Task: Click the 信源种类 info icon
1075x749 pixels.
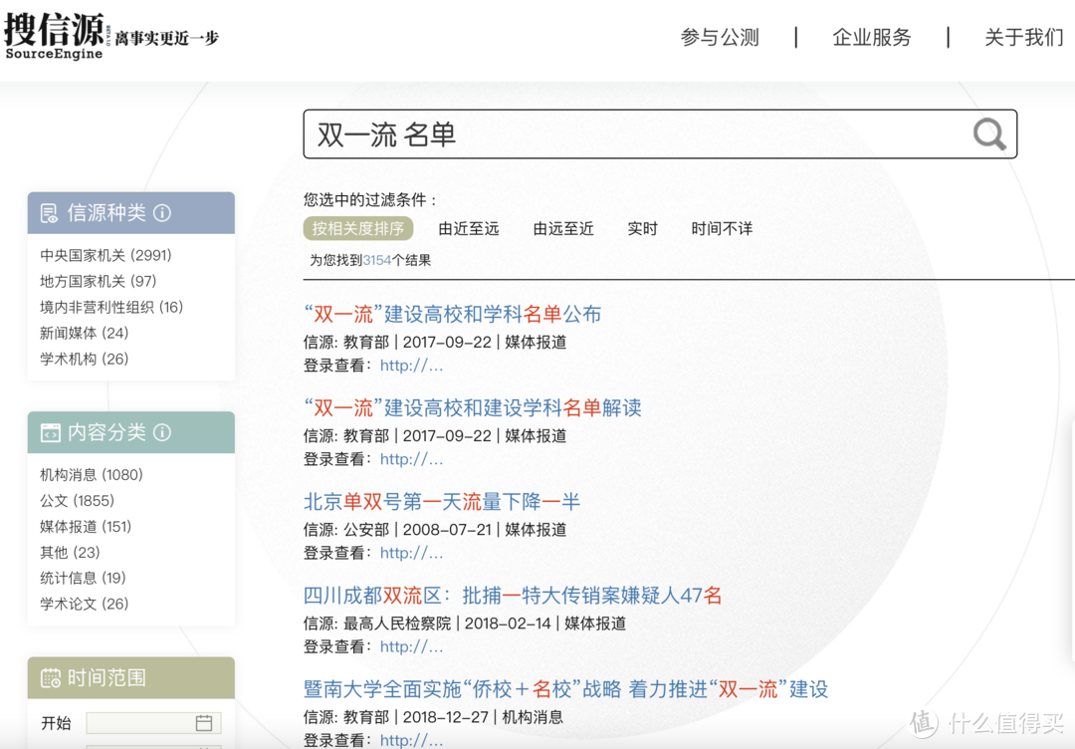Action: pos(162,213)
